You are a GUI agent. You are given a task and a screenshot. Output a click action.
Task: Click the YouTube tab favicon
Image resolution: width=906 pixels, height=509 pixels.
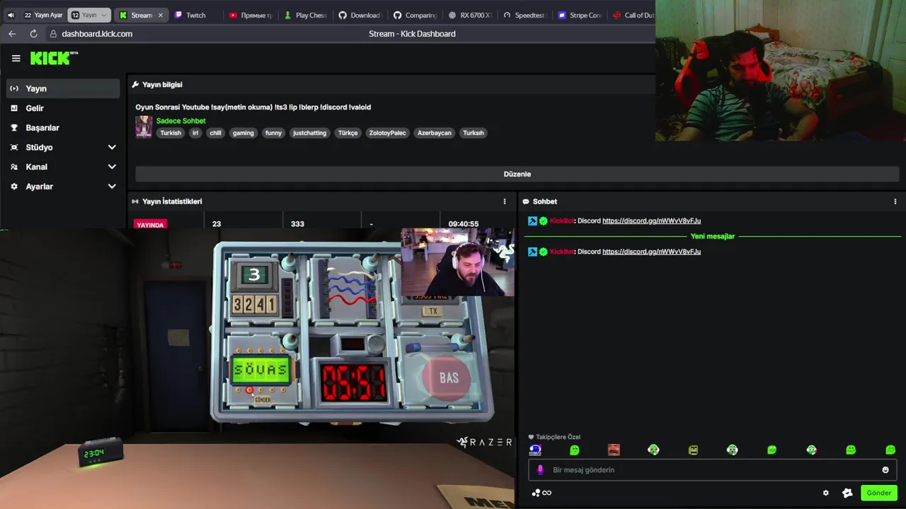pos(233,15)
